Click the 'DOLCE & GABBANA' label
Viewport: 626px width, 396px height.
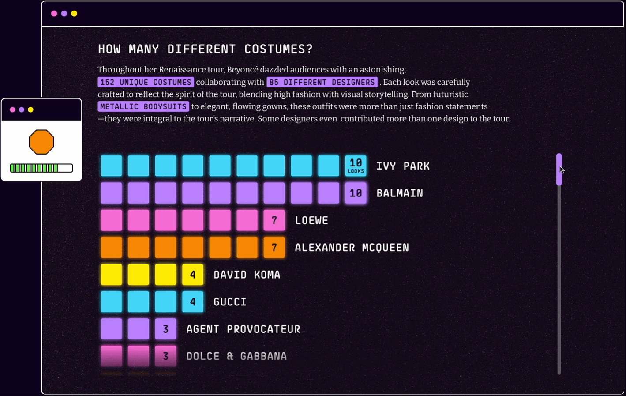[x=236, y=356]
